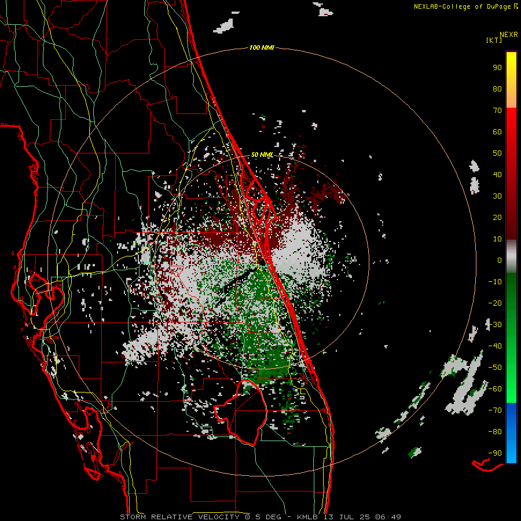The height and width of the screenshot is (521, 521).
Task: Click the NEXLAB-College of DuPage watermark text
Action: 465,6
